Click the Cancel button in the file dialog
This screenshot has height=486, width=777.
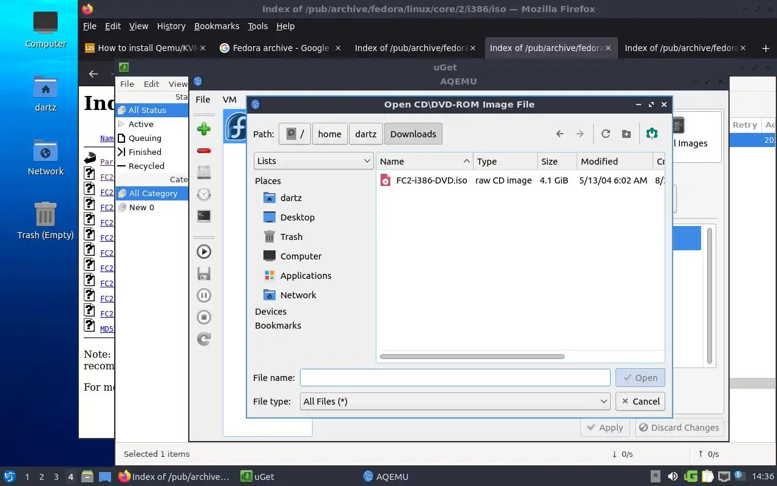[x=640, y=401]
